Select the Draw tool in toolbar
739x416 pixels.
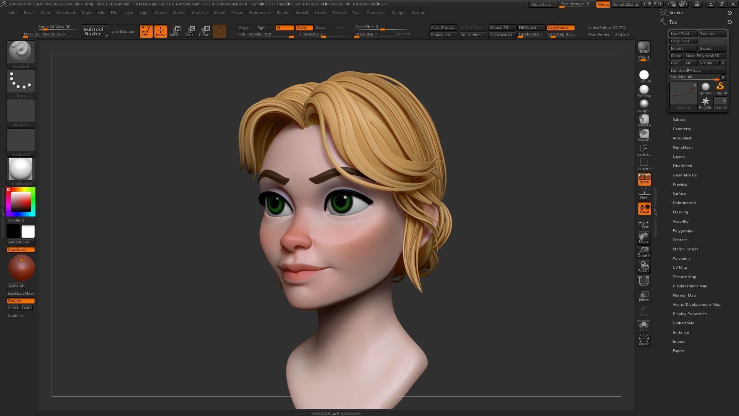161,31
